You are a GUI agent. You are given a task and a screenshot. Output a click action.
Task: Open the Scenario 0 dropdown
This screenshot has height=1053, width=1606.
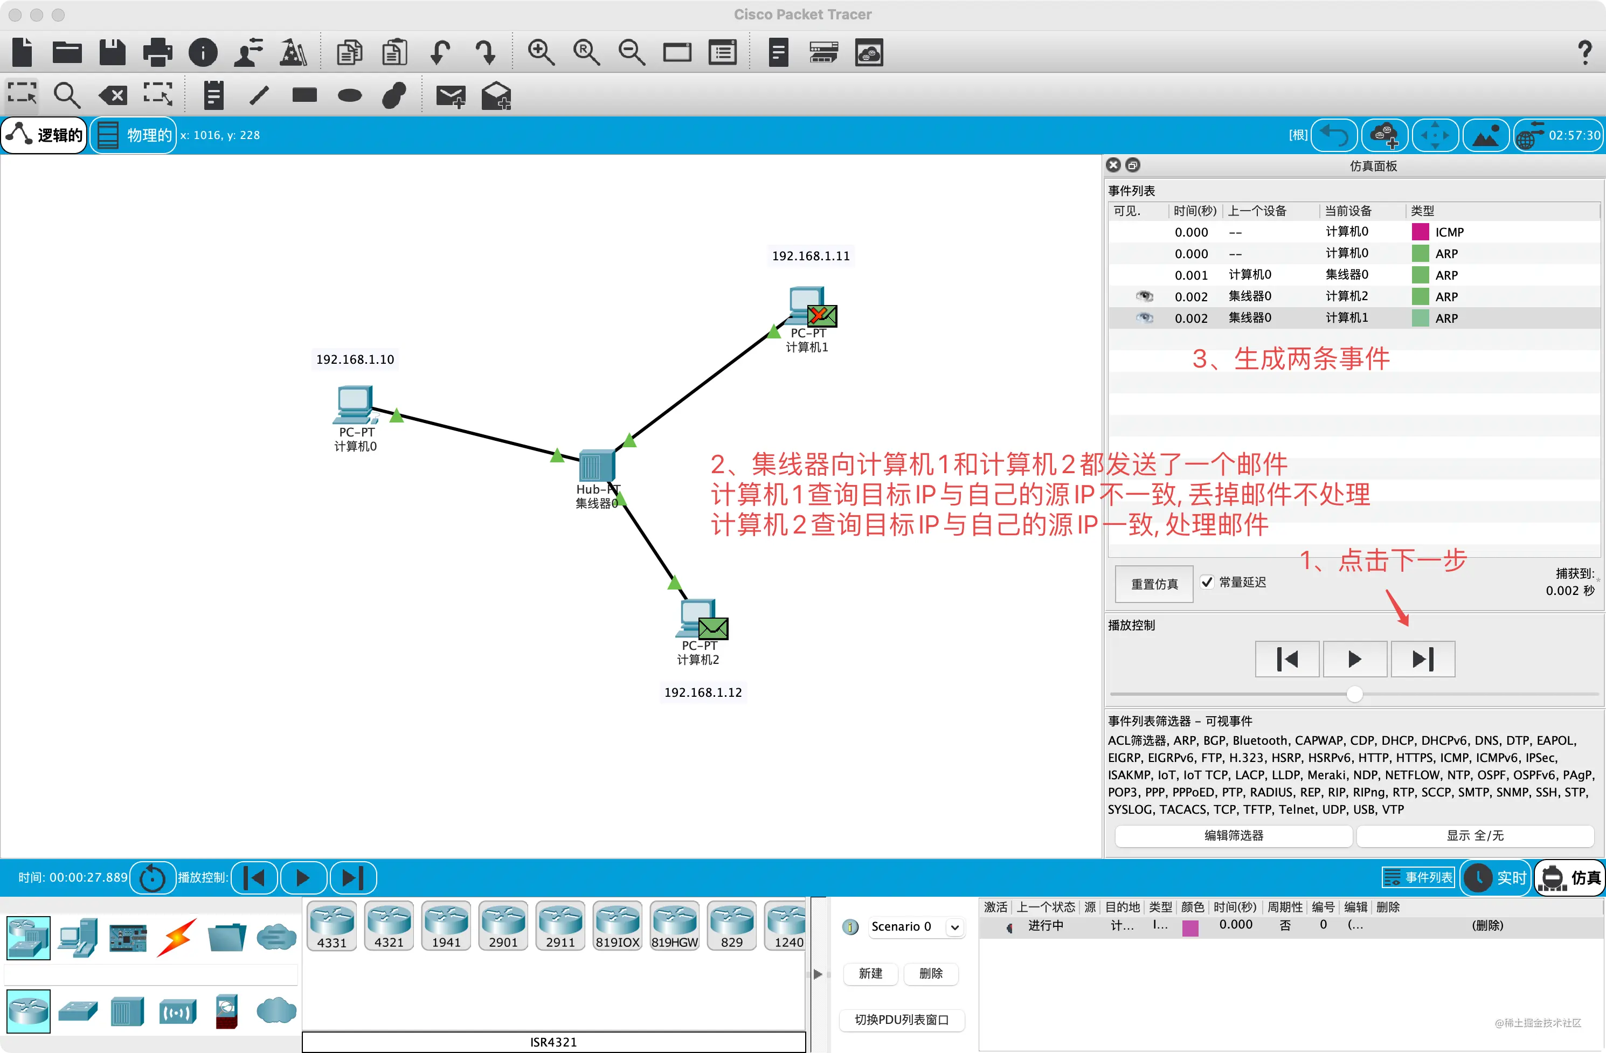(x=955, y=927)
